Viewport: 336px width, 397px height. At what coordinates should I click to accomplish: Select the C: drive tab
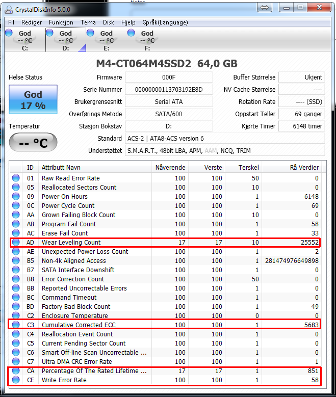(25, 40)
